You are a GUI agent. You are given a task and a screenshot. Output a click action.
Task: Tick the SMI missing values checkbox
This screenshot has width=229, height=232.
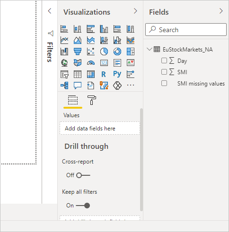tap(164, 83)
